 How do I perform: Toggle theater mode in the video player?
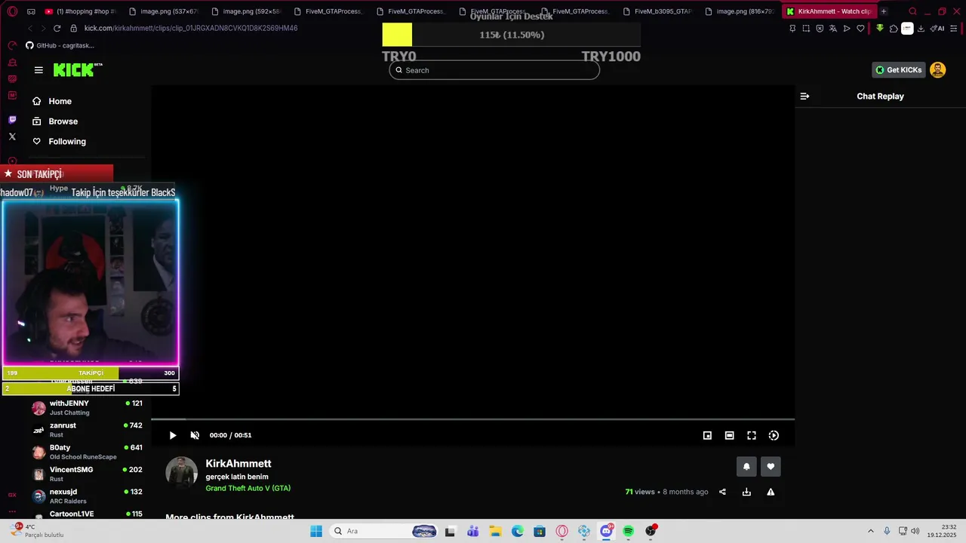(x=729, y=435)
